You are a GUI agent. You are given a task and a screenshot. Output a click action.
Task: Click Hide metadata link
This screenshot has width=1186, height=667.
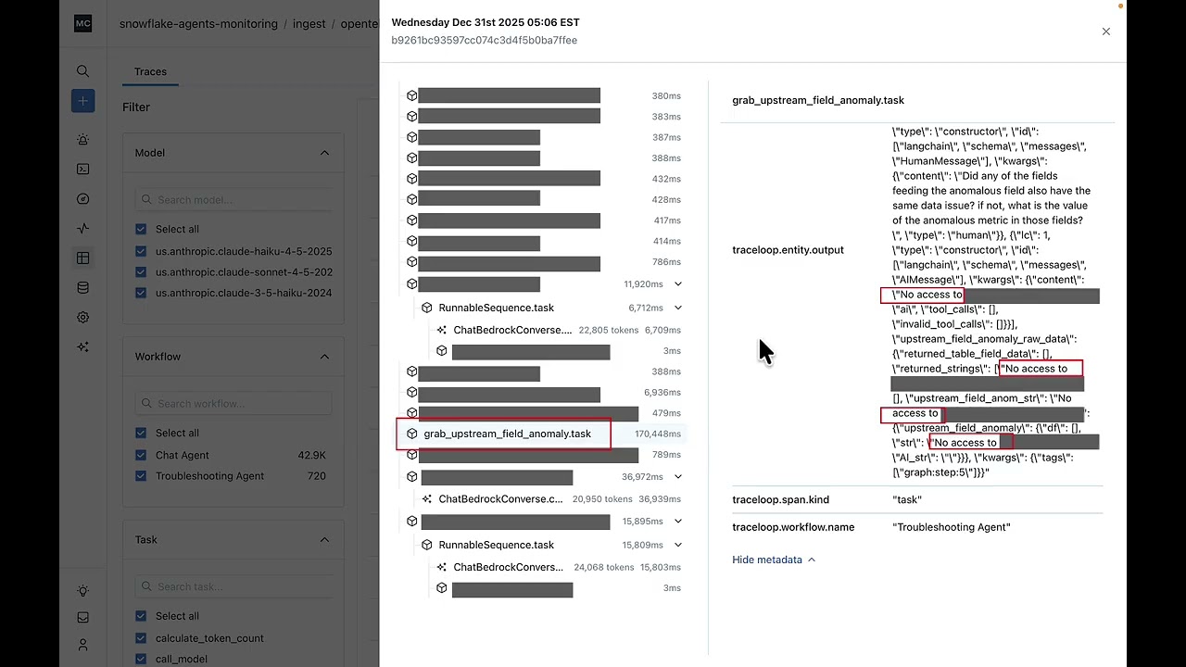tap(774, 560)
